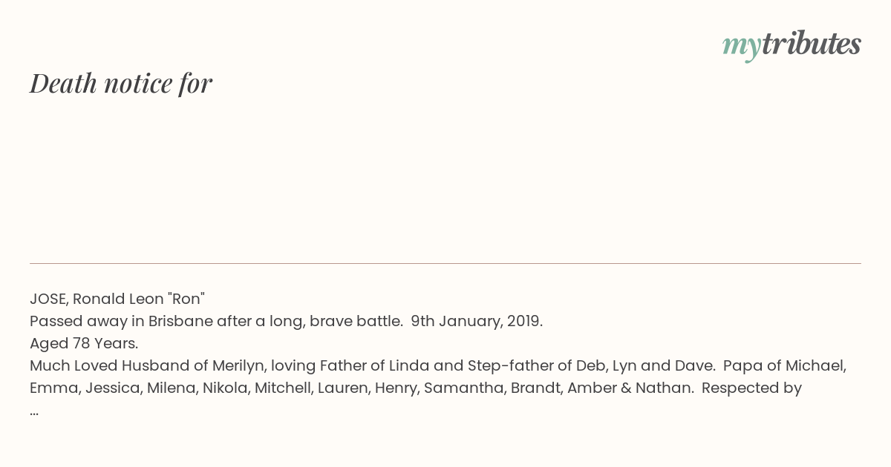
Task: Click the name line JOSE, Ronald Leon "Ron"
Action: click(117, 299)
